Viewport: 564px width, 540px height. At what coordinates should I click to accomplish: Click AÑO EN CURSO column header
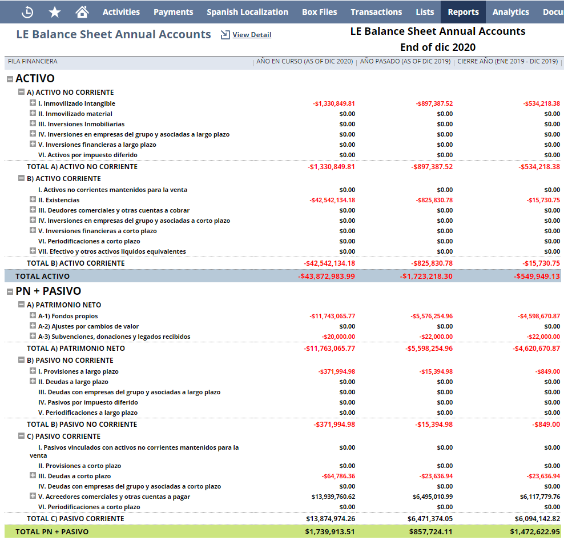click(x=305, y=62)
